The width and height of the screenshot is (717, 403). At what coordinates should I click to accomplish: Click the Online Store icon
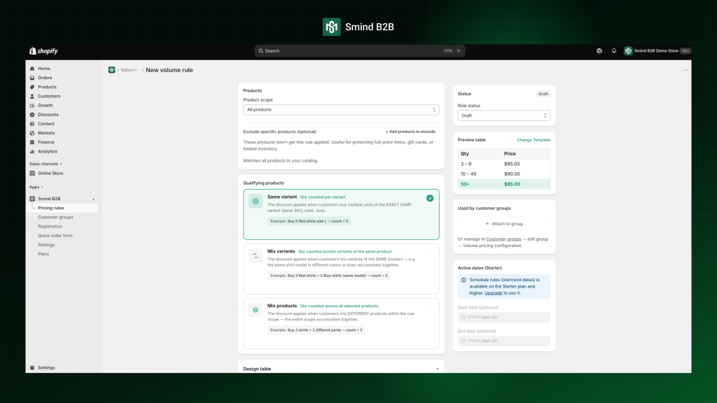tap(32, 174)
